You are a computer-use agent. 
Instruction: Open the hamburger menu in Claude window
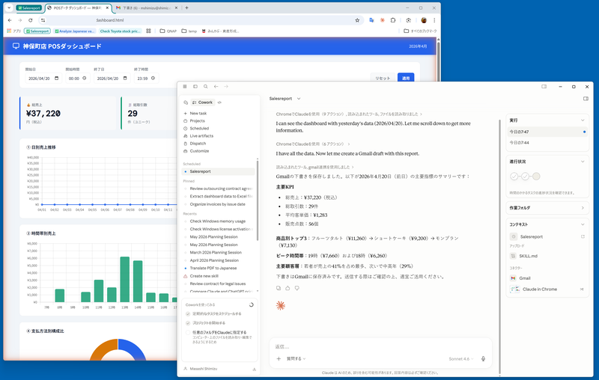point(185,87)
